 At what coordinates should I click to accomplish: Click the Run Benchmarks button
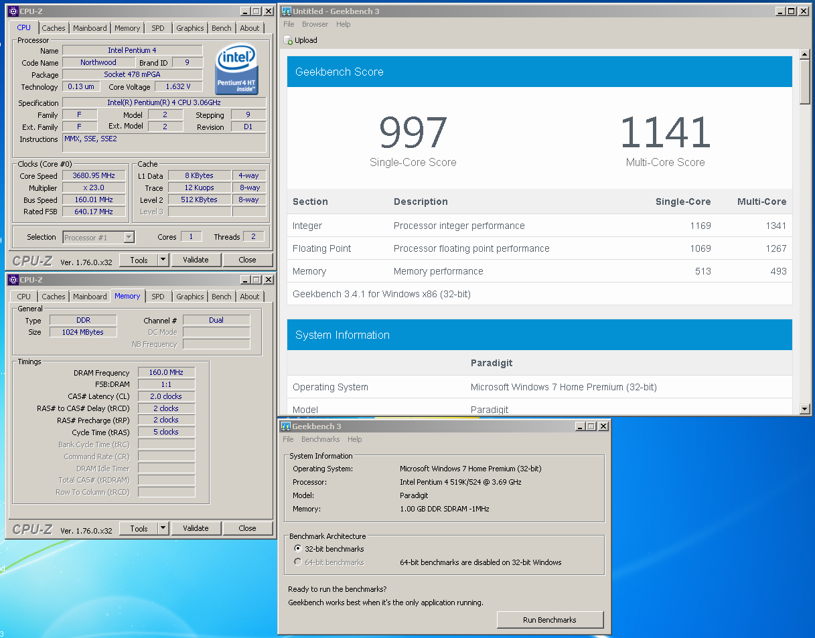[x=550, y=620]
